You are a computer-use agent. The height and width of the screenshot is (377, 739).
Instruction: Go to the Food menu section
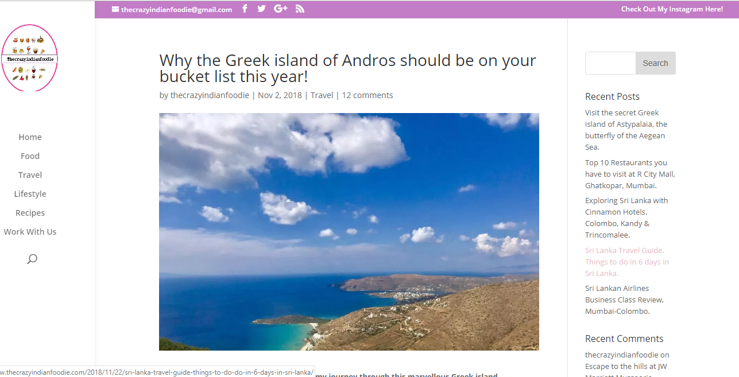[30, 156]
